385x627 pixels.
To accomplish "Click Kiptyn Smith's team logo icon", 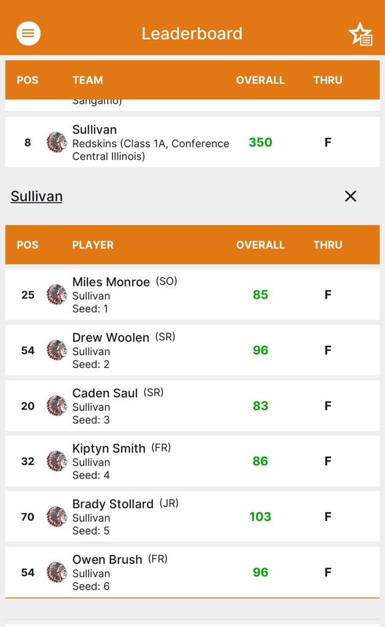I will (57, 461).
